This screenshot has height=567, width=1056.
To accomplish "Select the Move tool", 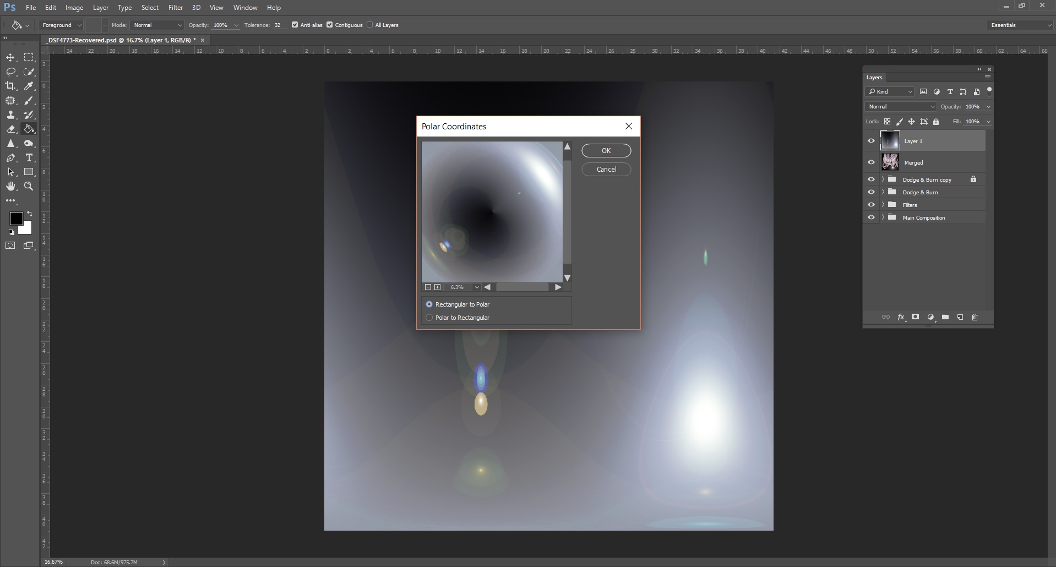I will click(x=11, y=57).
